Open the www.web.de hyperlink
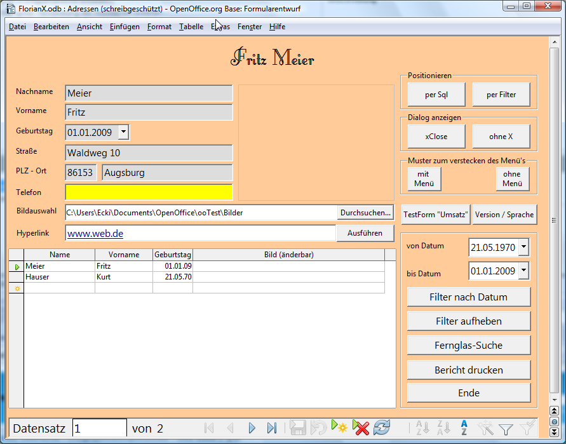566x444 pixels. [x=95, y=234]
